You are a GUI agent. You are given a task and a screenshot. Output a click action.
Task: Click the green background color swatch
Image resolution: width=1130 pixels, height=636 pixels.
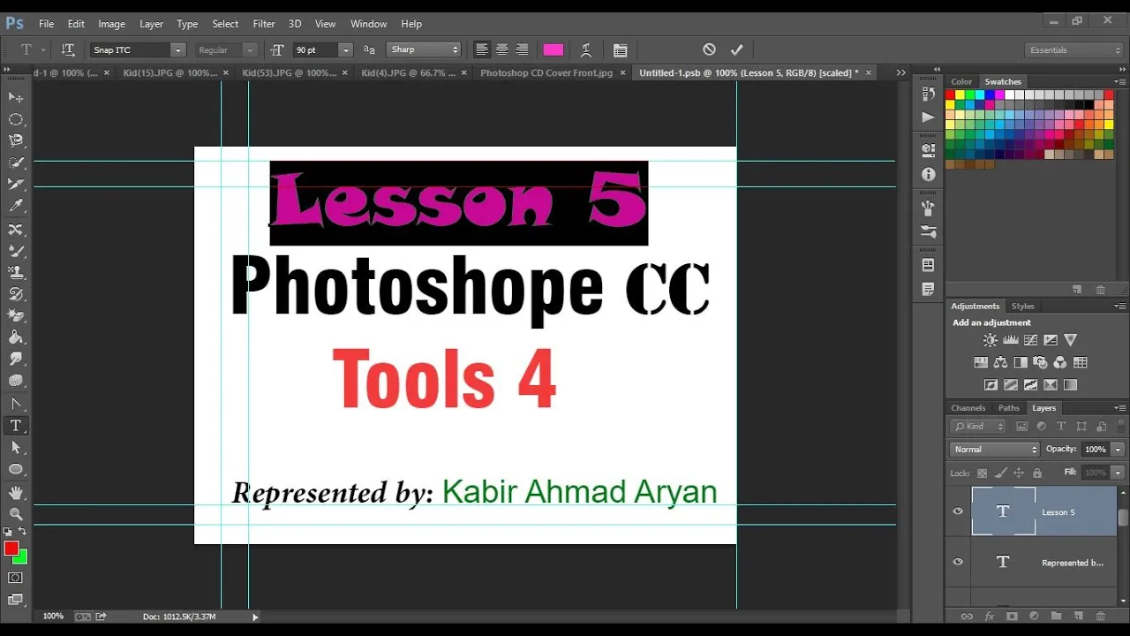coord(22,557)
